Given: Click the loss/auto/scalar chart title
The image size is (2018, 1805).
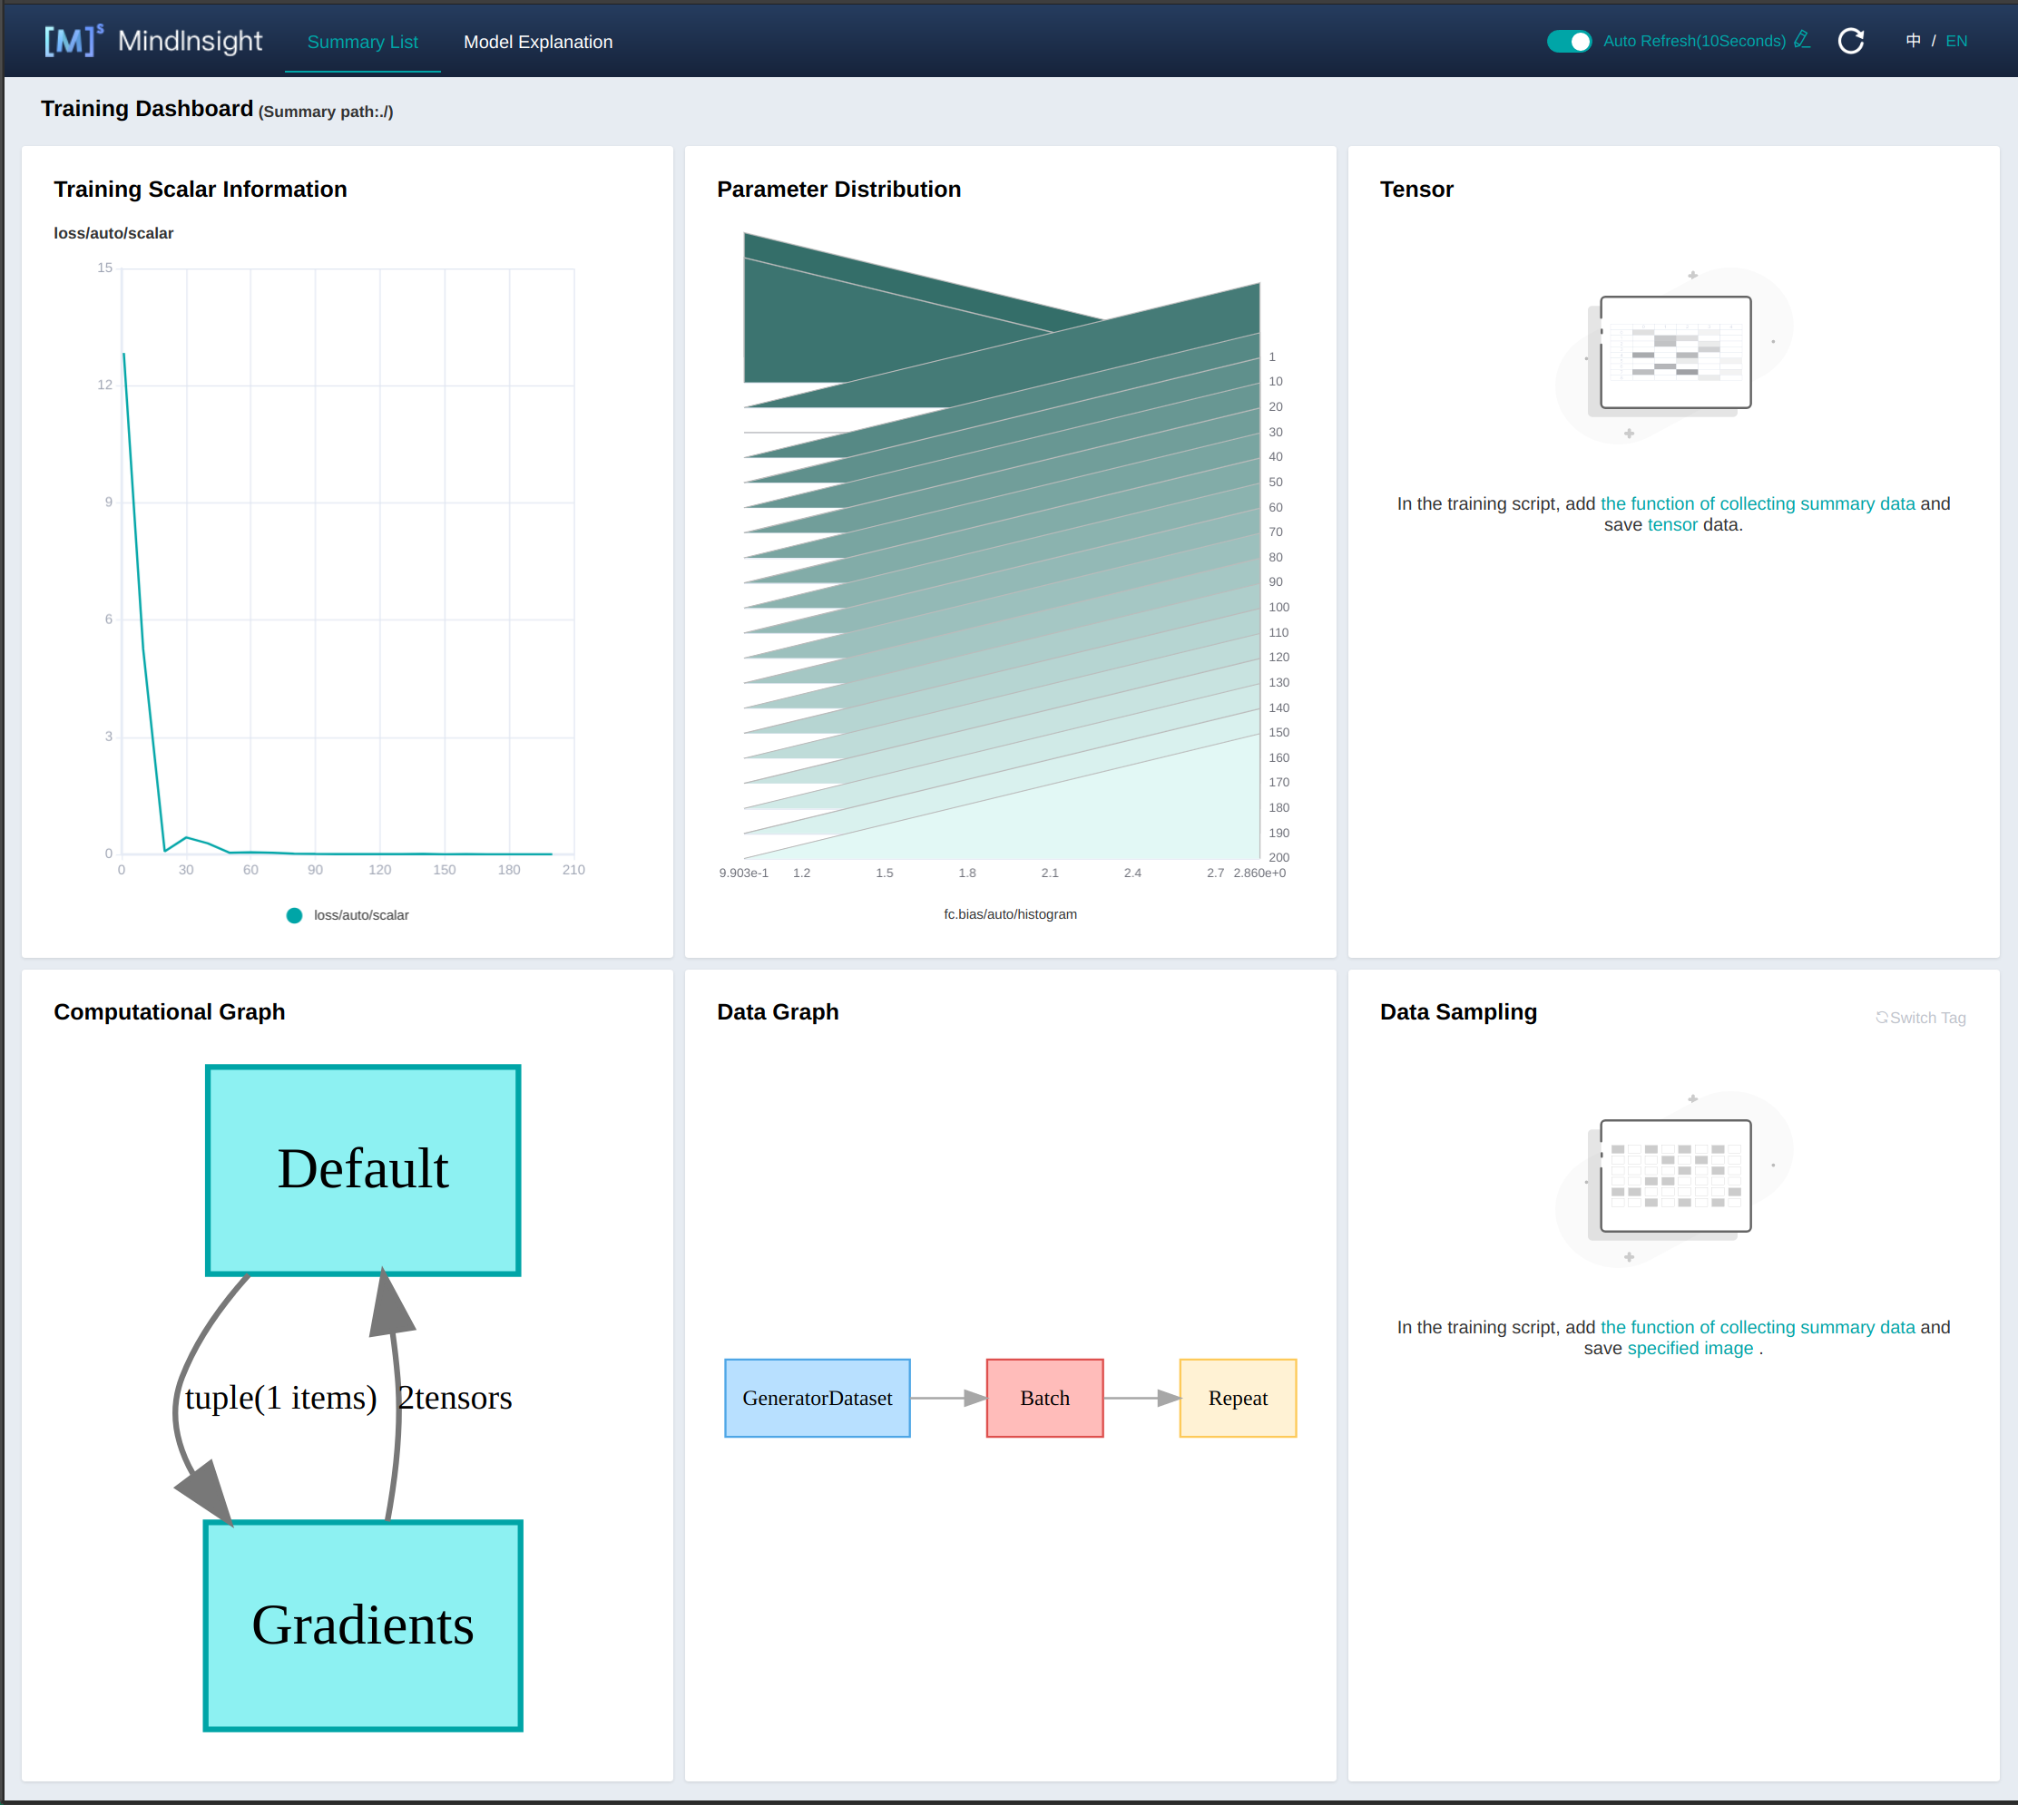Looking at the screenshot, I should (x=113, y=233).
